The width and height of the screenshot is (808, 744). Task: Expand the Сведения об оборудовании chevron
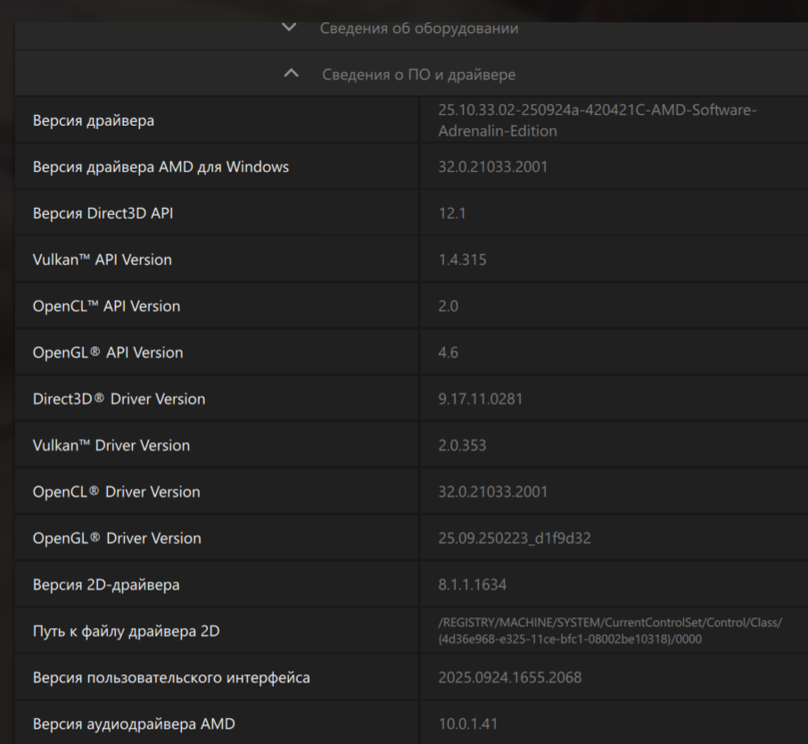tap(288, 29)
